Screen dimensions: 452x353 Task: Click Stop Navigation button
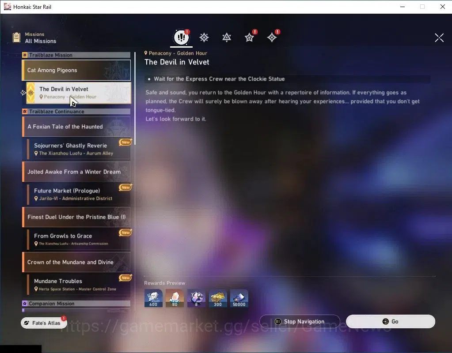pyautogui.click(x=300, y=321)
